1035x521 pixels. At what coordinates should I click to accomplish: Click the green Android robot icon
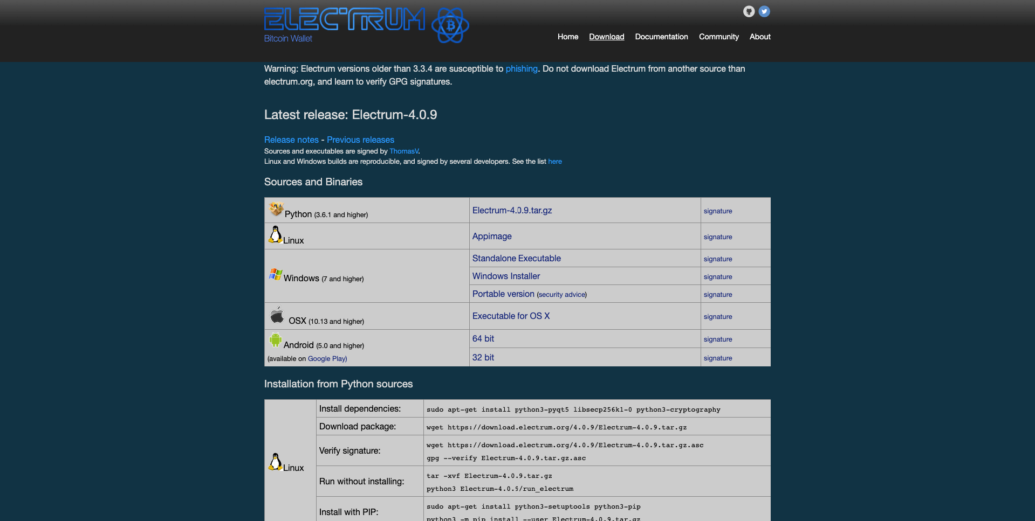tap(276, 340)
